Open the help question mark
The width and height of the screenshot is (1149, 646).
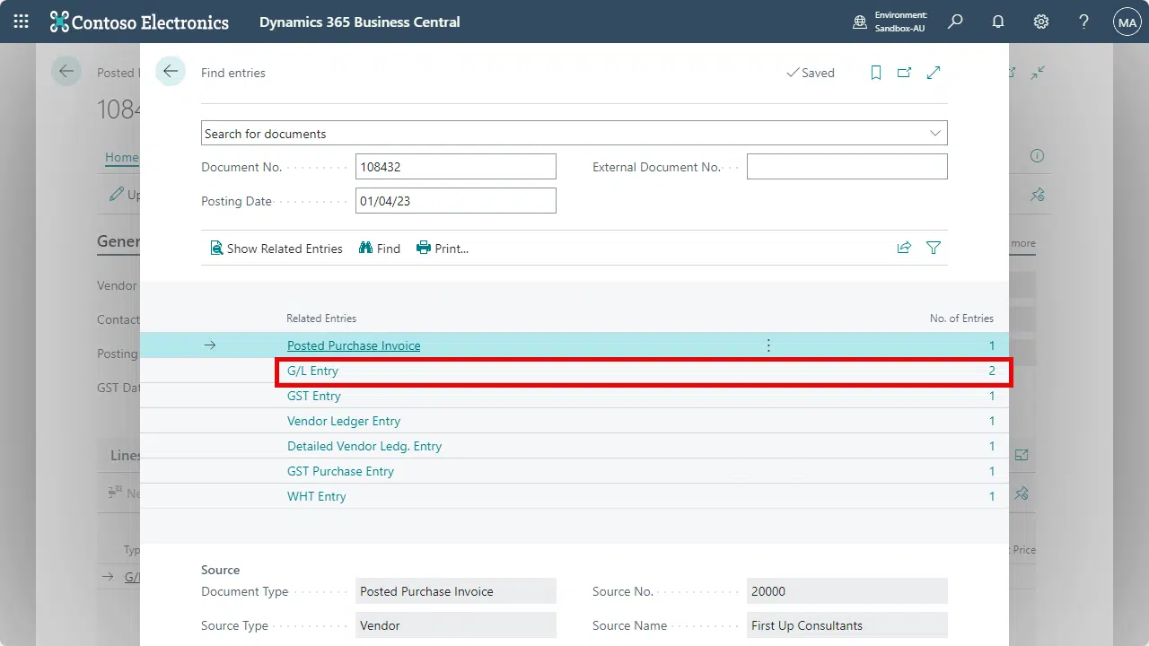tap(1084, 22)
